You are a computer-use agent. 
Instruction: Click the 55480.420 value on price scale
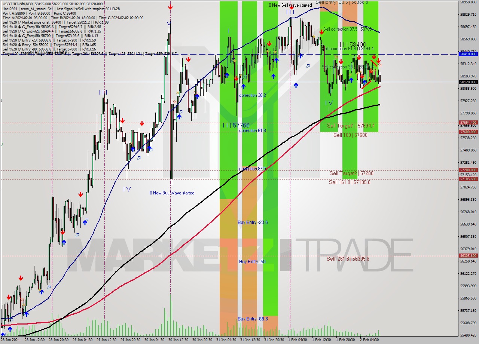pyautogui.click(x=468, y=335)
